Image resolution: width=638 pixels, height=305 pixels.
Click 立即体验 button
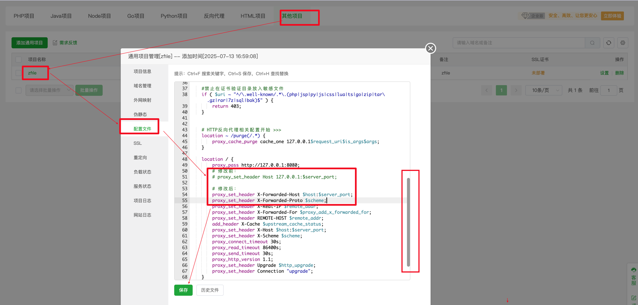click(x=612, y=16)
